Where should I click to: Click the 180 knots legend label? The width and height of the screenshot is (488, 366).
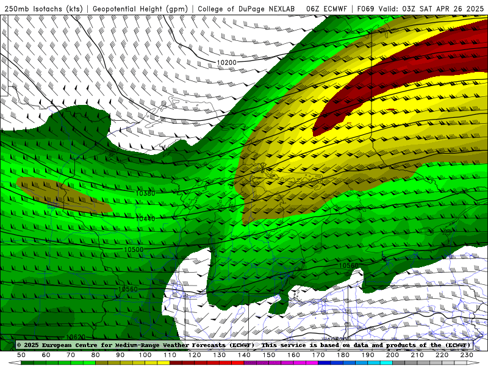(343, 355)
